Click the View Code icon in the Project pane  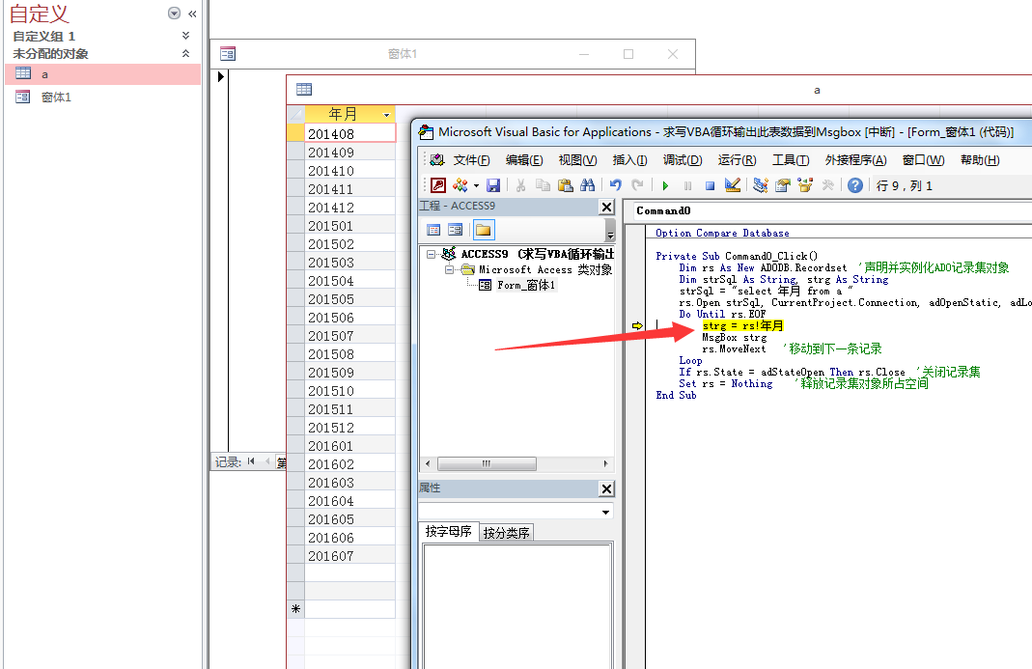433,230
